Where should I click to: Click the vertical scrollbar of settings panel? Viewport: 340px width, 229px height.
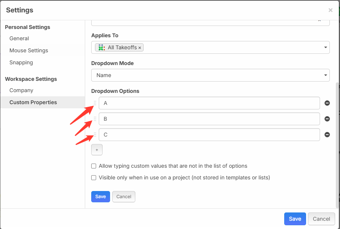point(337,143)
